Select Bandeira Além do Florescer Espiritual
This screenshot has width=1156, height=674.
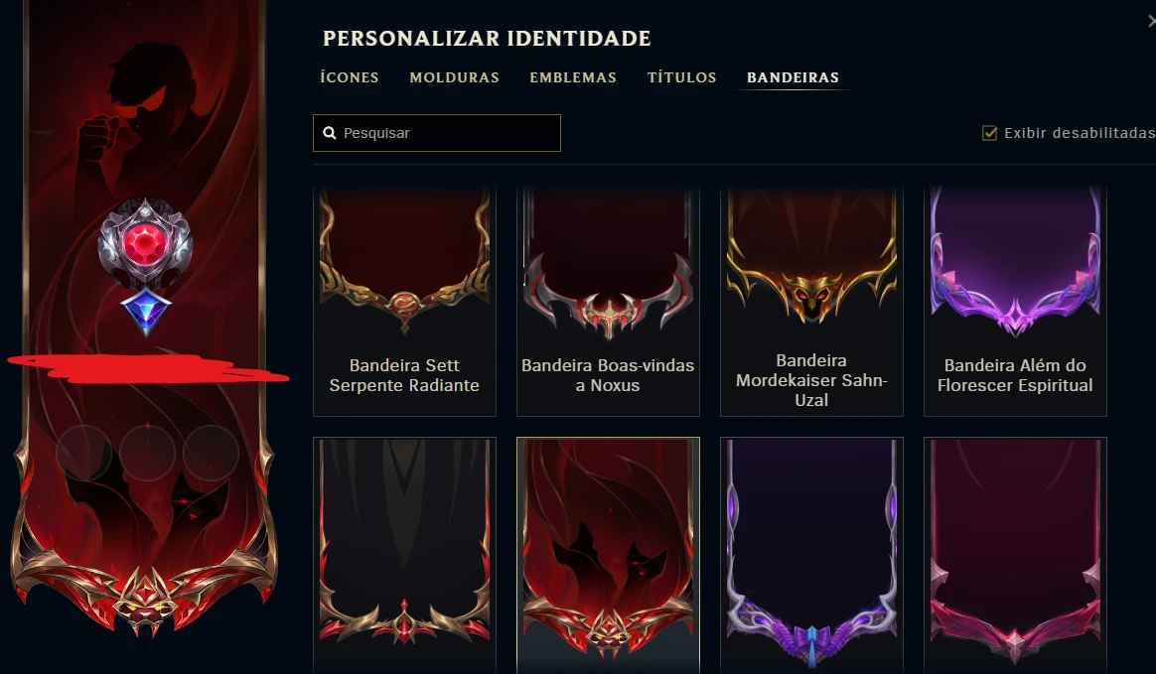1015,302
